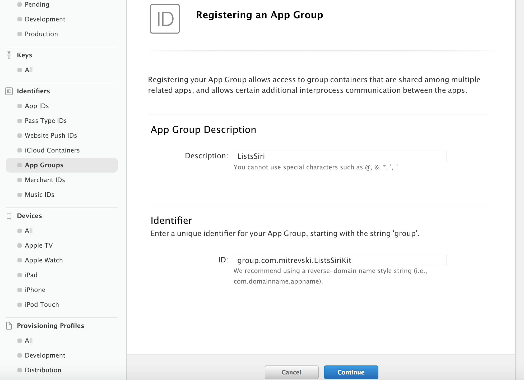Click the Devices phone icon
Screen dimensions: 524x380
click(9, 216)
